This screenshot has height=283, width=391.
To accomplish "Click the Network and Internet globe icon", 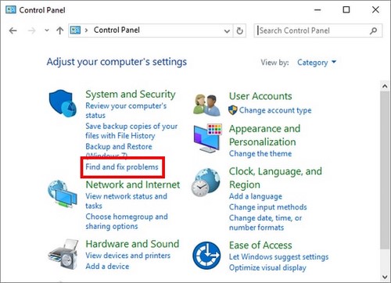I will [x=63, y=194].
